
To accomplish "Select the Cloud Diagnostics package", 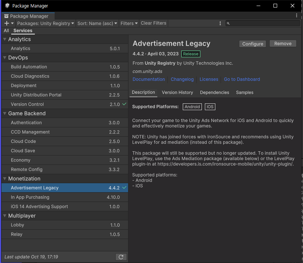I will 65,76.
